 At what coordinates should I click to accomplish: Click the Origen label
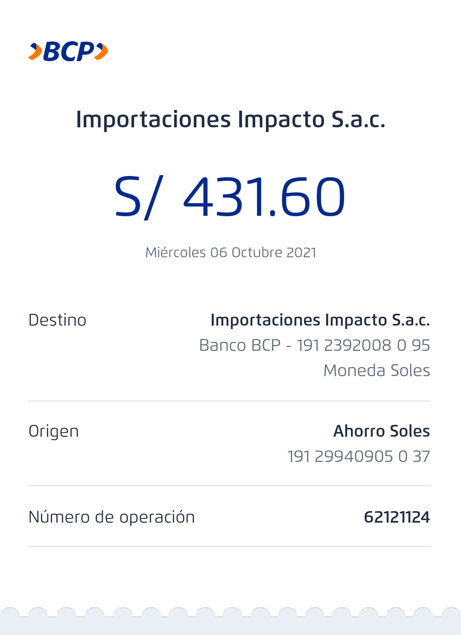[53, 431]
